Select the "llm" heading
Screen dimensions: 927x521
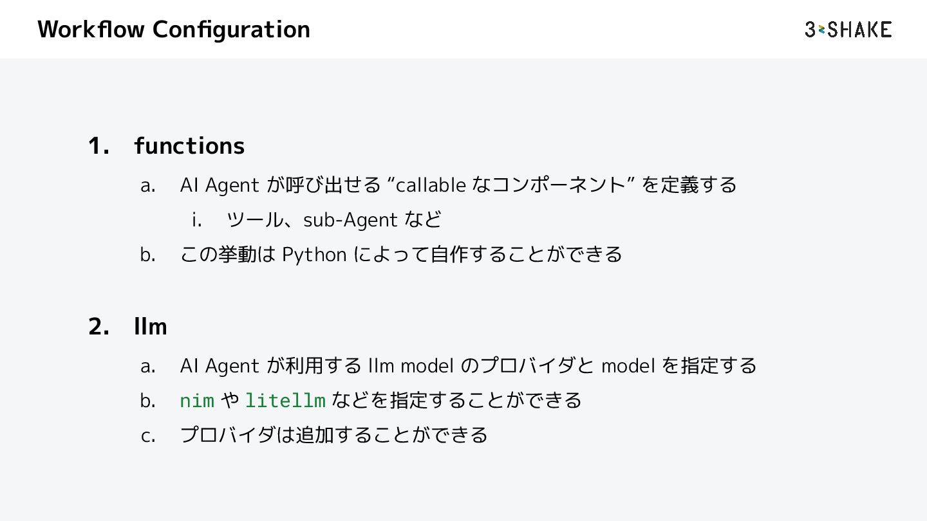(x=151, y=327)
